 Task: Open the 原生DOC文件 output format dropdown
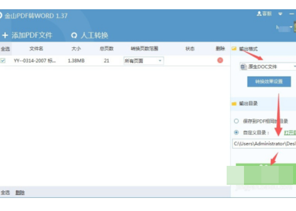tap(268, 67)
